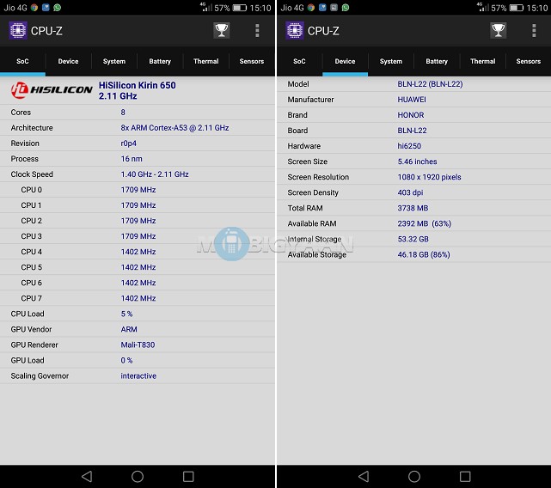
Task: Tap the CPU 0 row
Action: click(x=138, y=190)
